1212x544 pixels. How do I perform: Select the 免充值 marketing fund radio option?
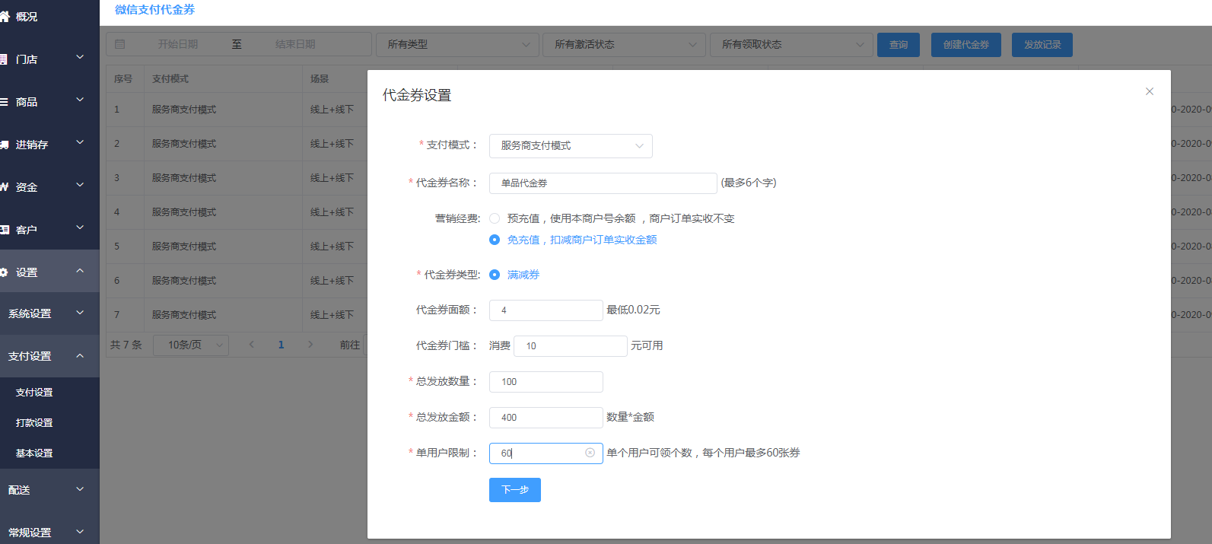495,240
